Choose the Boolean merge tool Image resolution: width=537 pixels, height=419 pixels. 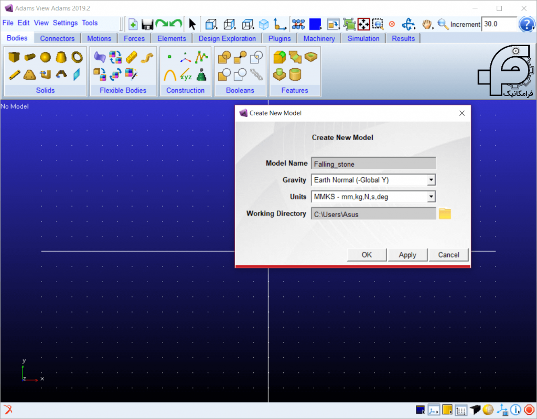point(240,57)
